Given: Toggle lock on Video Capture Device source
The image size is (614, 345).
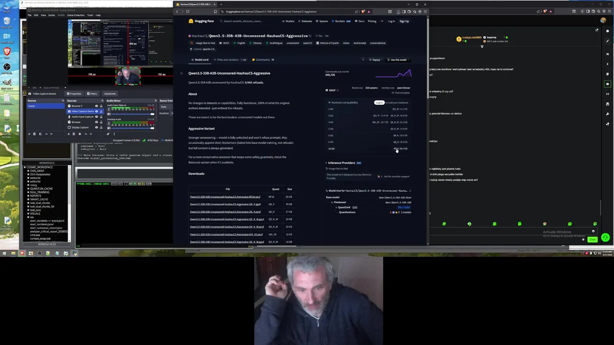Looking at the screenshot, I should point(101,111).
